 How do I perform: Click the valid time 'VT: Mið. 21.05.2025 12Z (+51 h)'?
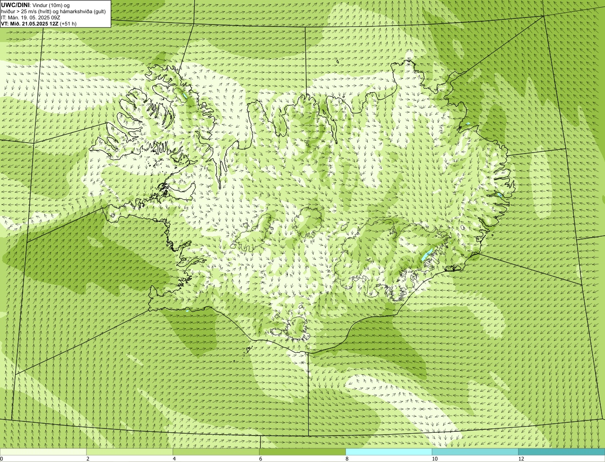pyautogui.click(x=39, y=23)
